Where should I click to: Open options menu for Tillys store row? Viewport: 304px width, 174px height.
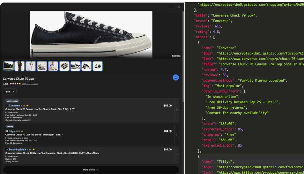pos(177,134)
